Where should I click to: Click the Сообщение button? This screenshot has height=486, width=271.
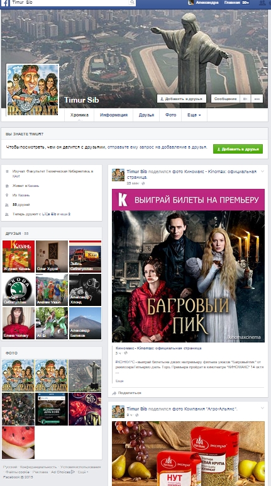[x=226, y=99]
